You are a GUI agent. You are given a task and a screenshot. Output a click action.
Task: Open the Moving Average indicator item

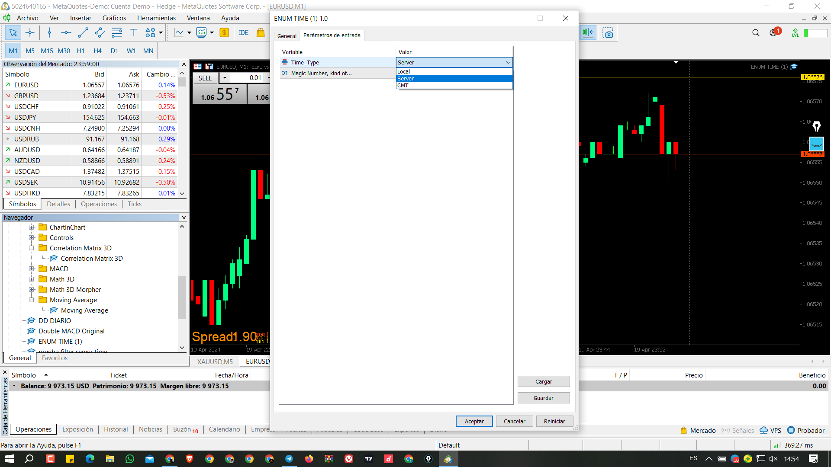pos(84,310)
